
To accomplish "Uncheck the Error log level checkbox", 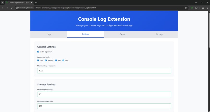I will pos(38,61).
